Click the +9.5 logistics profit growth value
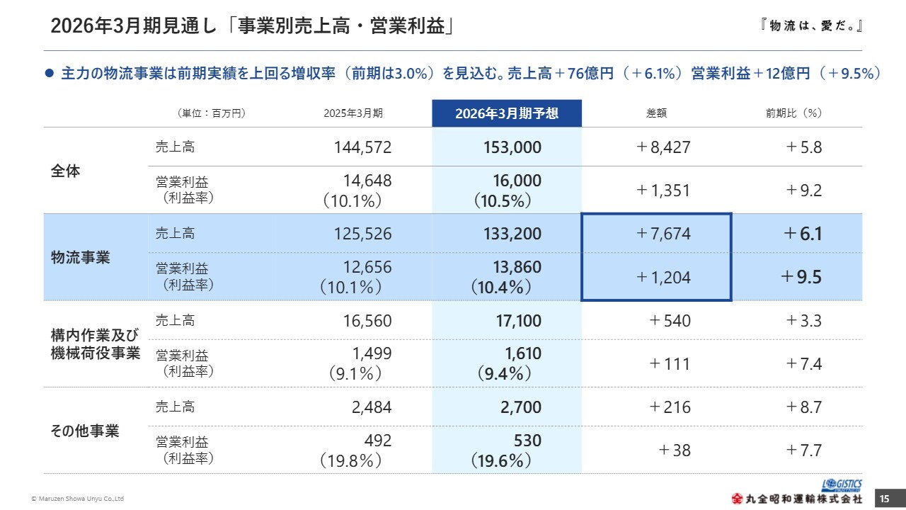 pos(801,277)
